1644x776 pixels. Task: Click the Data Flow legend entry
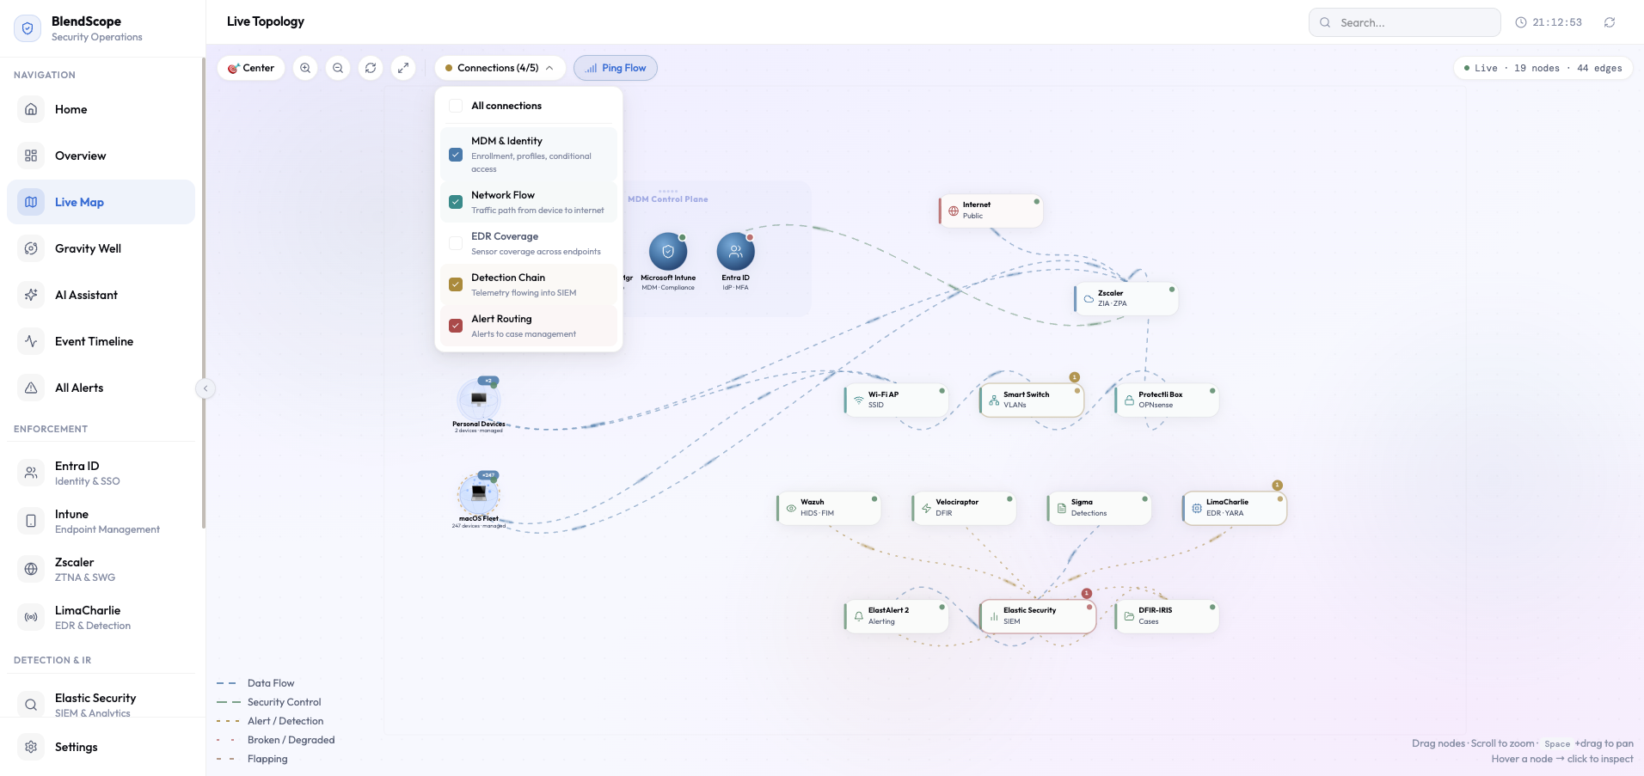255,683
